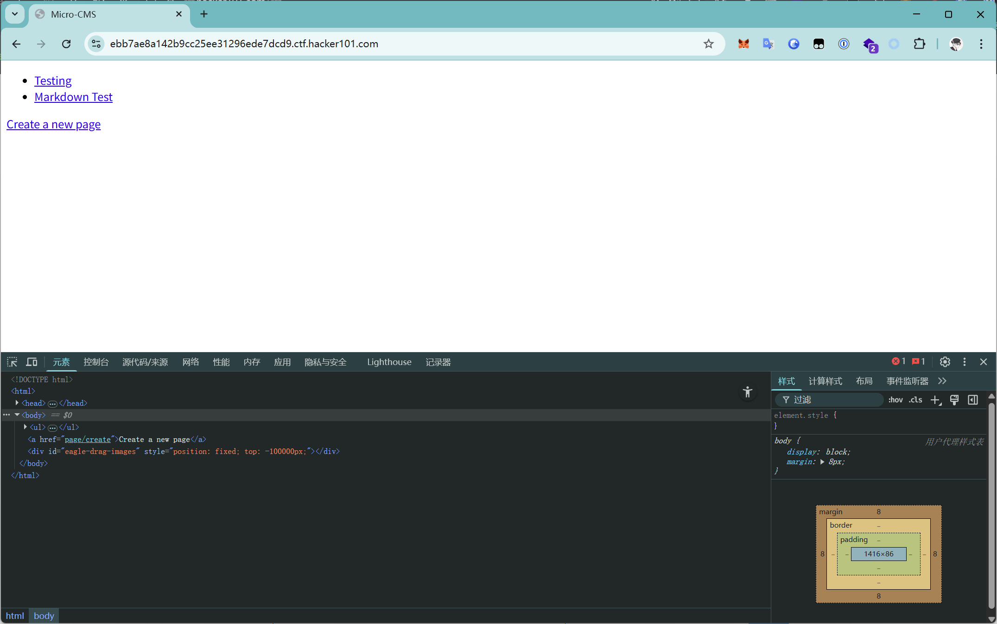Click the address bar URL
Viewport: 997px width, 624px height.
(244, 44)
